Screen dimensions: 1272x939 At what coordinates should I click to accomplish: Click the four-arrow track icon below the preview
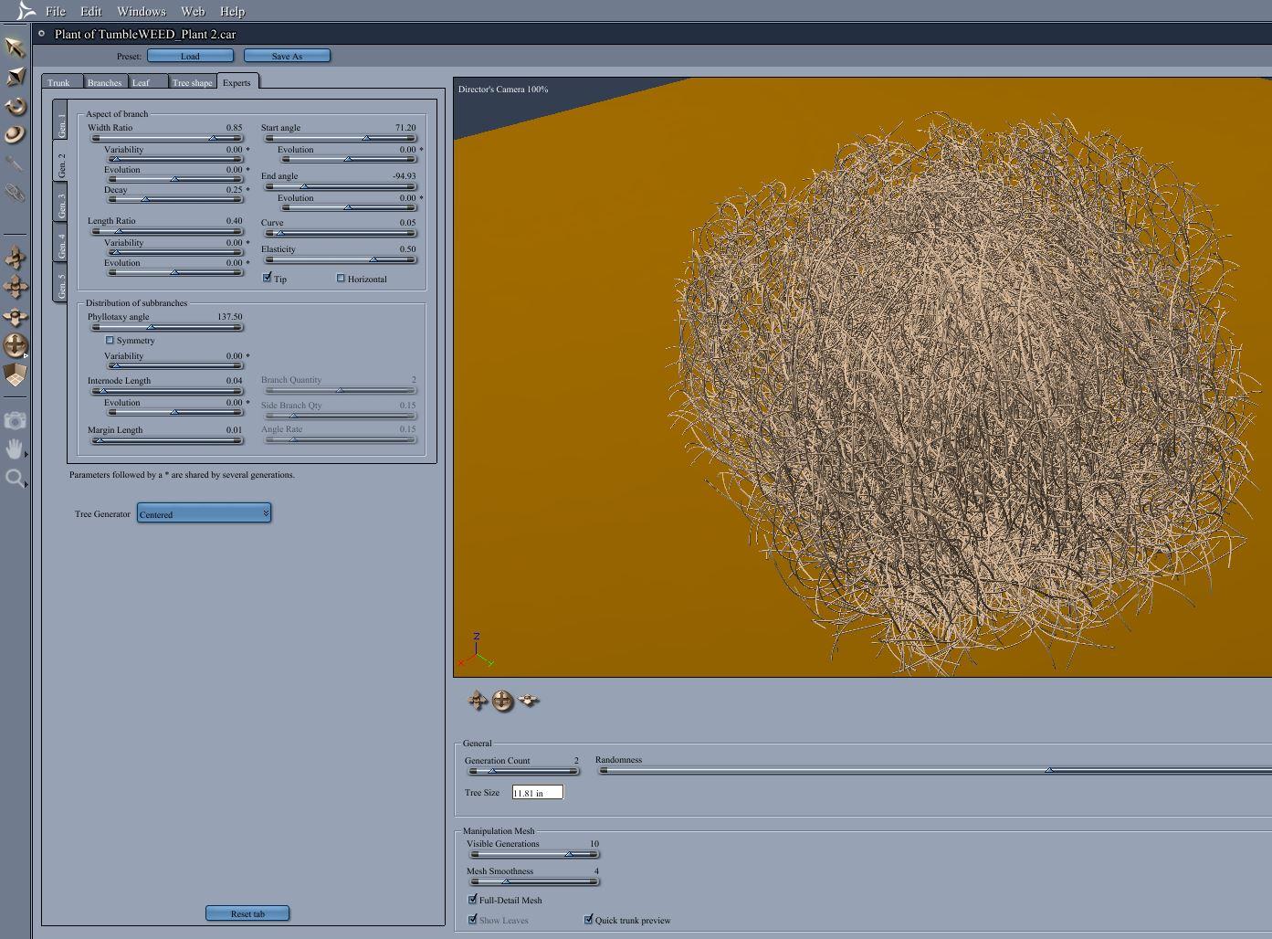click(478, 701)
